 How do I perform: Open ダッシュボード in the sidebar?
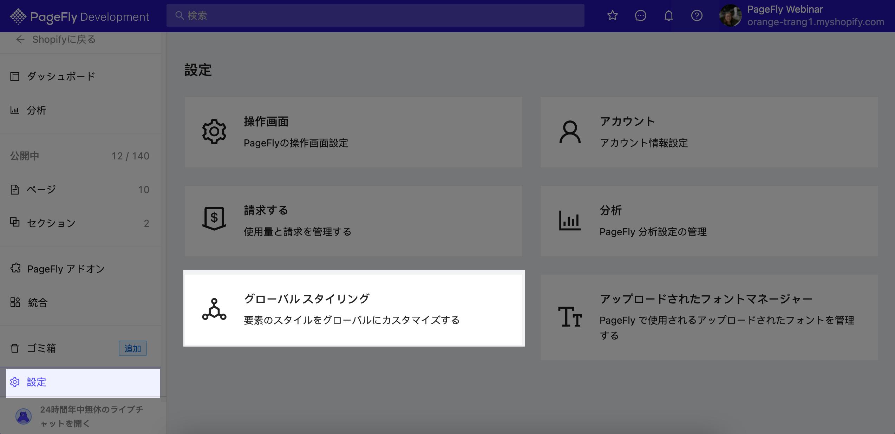[80, 76]
